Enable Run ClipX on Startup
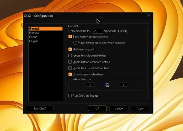 [x=70, y=96]
